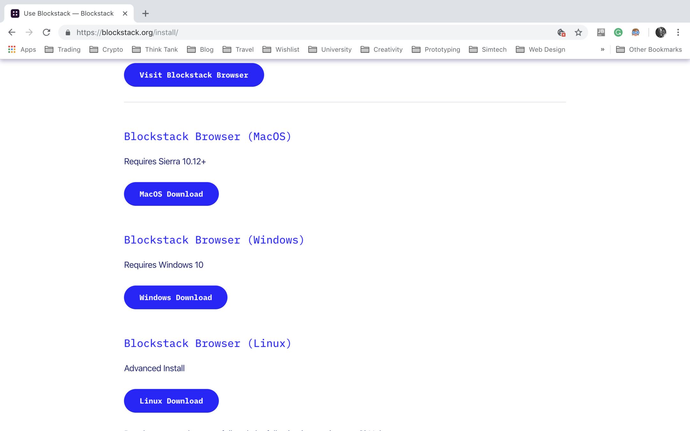This screenshot has height=431, width=690.
Task: Open a new tab with the plus button
Action: [145, 13]
